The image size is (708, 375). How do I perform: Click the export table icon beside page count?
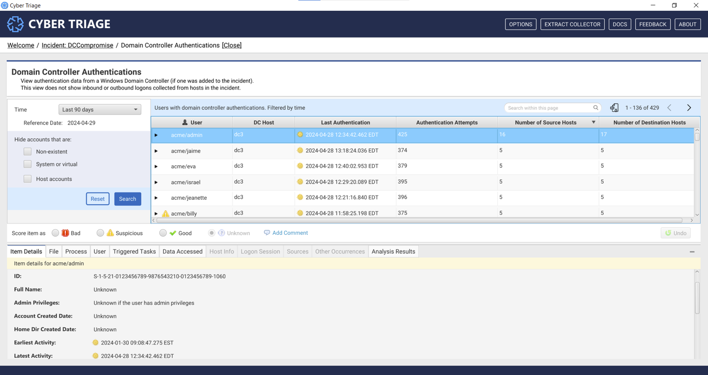[x=614, y=108]
